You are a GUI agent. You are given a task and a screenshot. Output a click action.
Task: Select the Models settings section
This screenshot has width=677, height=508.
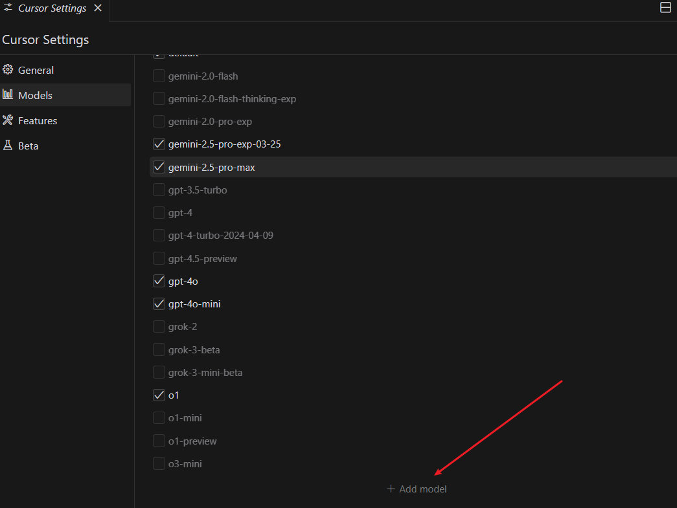coord(65,95)
